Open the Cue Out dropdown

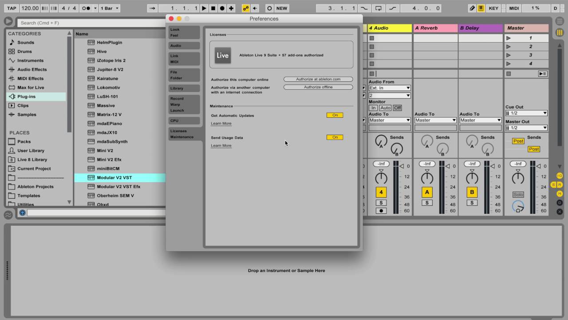pos(526,113)
